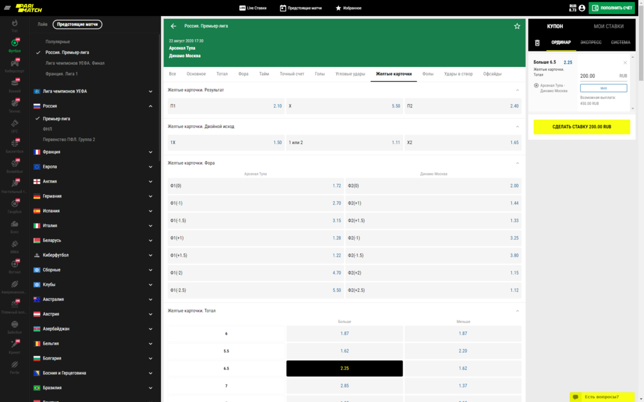The image size is (644, 402).
Task: Open the Киберспорт section
Action: [15, 66]
